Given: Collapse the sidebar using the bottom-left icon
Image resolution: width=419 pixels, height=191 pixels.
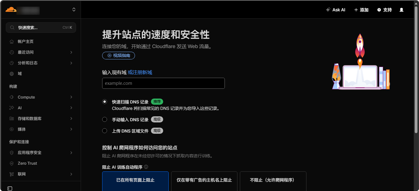Looking at the screenshot, I should click(10, 188).
